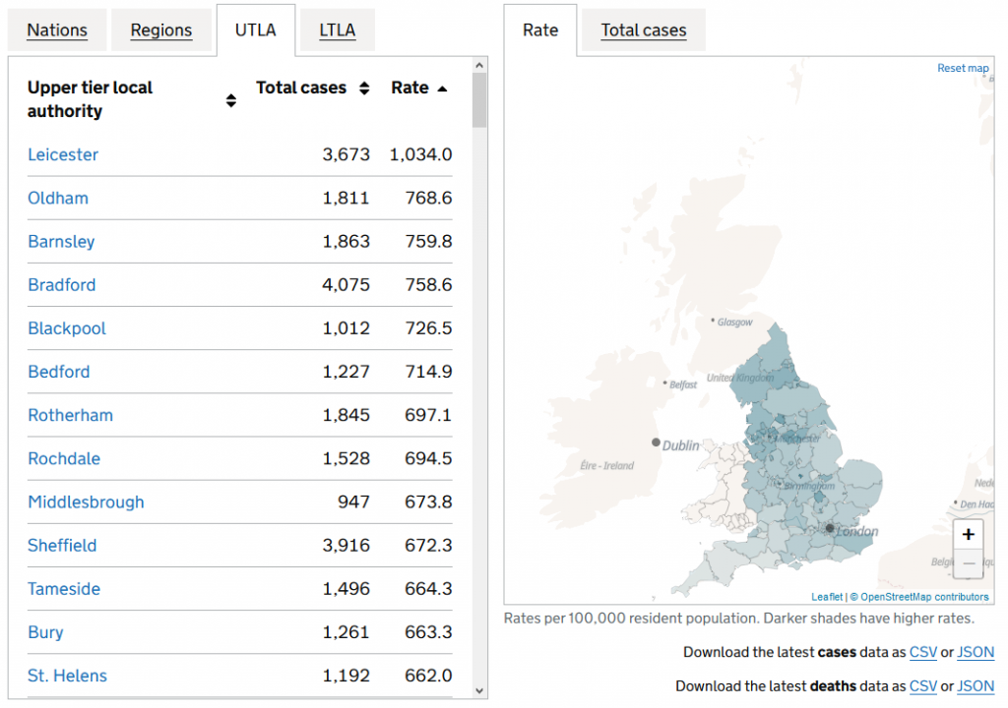Open Bradford authority link
This screenshot has width=1008, height=708.
click(x=62, y=284)
